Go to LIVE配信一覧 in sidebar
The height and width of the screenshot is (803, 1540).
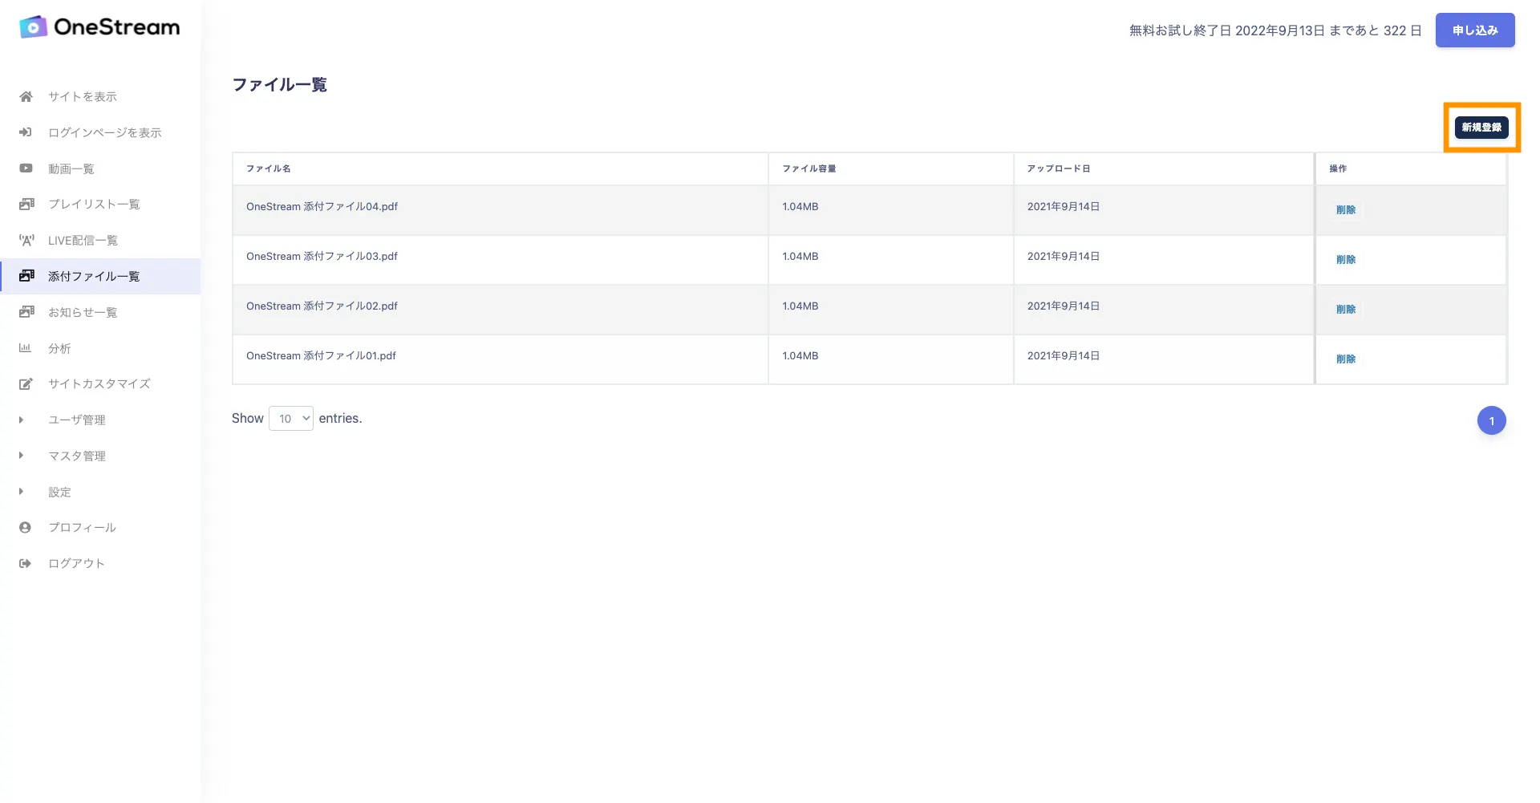pos(83,240)
